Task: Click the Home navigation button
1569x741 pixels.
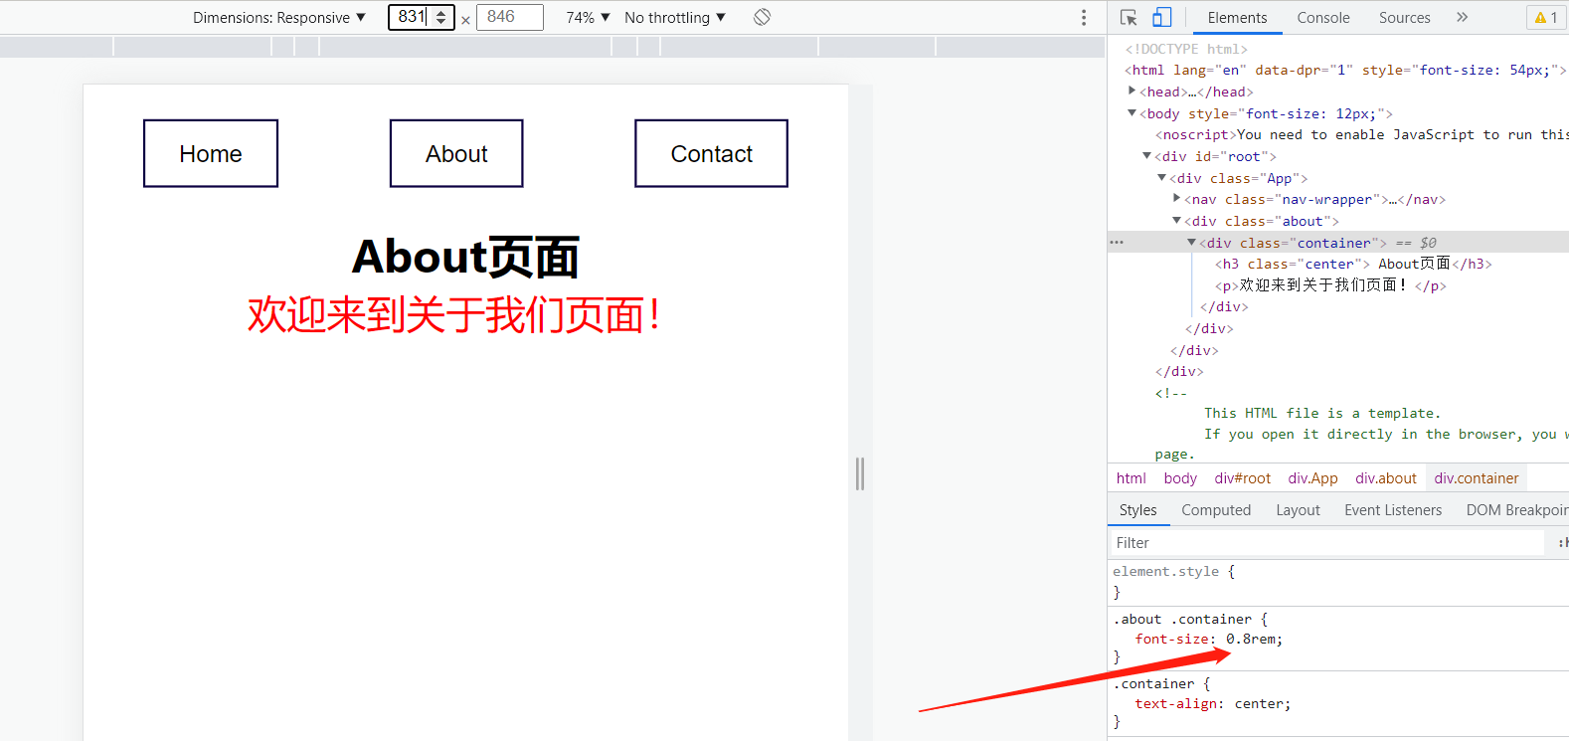Action: click(x=211, y=153)
